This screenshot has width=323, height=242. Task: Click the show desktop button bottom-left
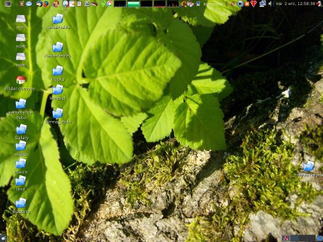click(3, 238)
